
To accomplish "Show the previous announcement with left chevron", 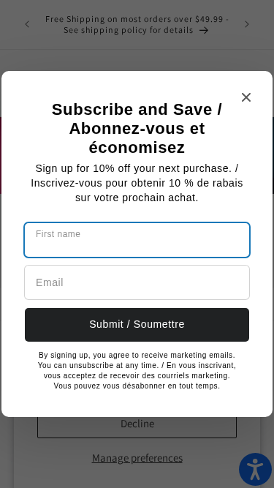I will [27, 24].
